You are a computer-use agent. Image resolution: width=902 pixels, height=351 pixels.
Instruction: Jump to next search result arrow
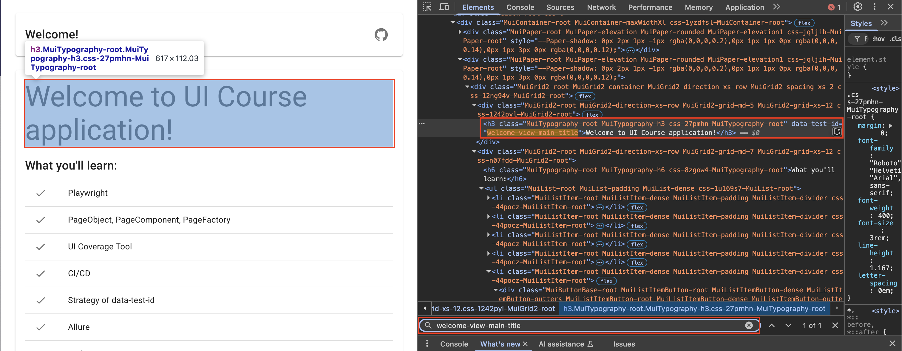(788, 325)
